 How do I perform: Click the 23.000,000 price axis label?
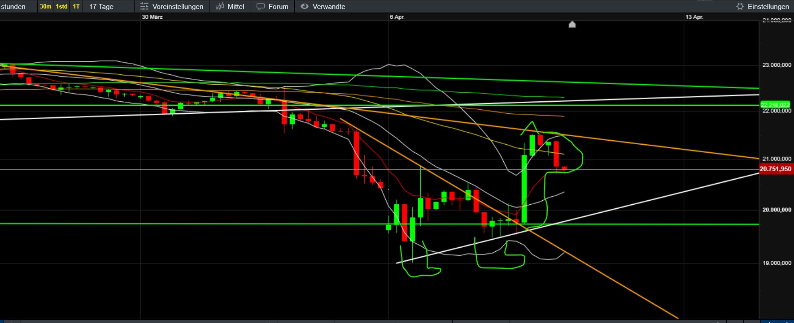tap(777, 65)
